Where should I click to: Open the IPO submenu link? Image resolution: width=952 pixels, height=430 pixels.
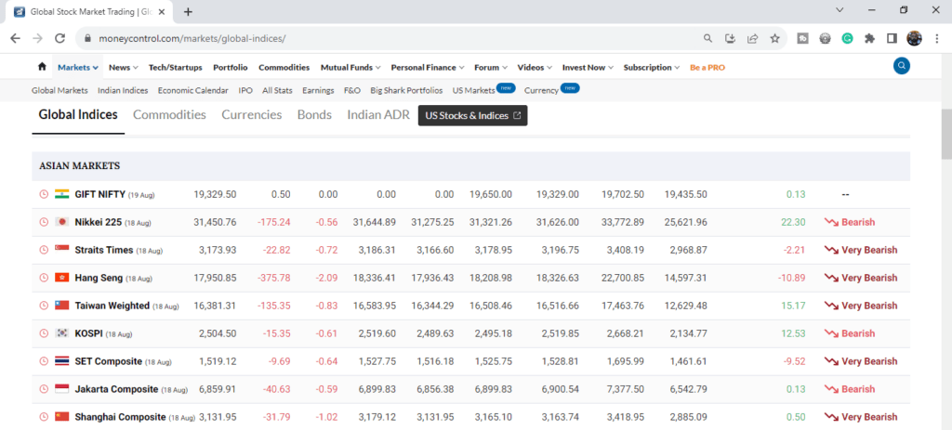245,90
